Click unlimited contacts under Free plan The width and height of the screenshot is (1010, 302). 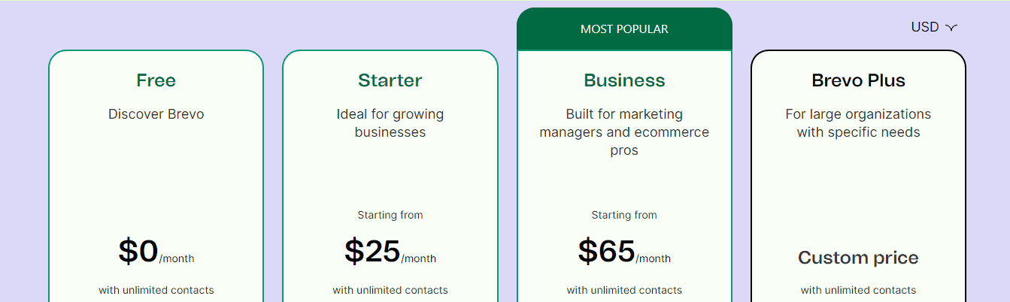pyautogui.click(x=156, y=290)
